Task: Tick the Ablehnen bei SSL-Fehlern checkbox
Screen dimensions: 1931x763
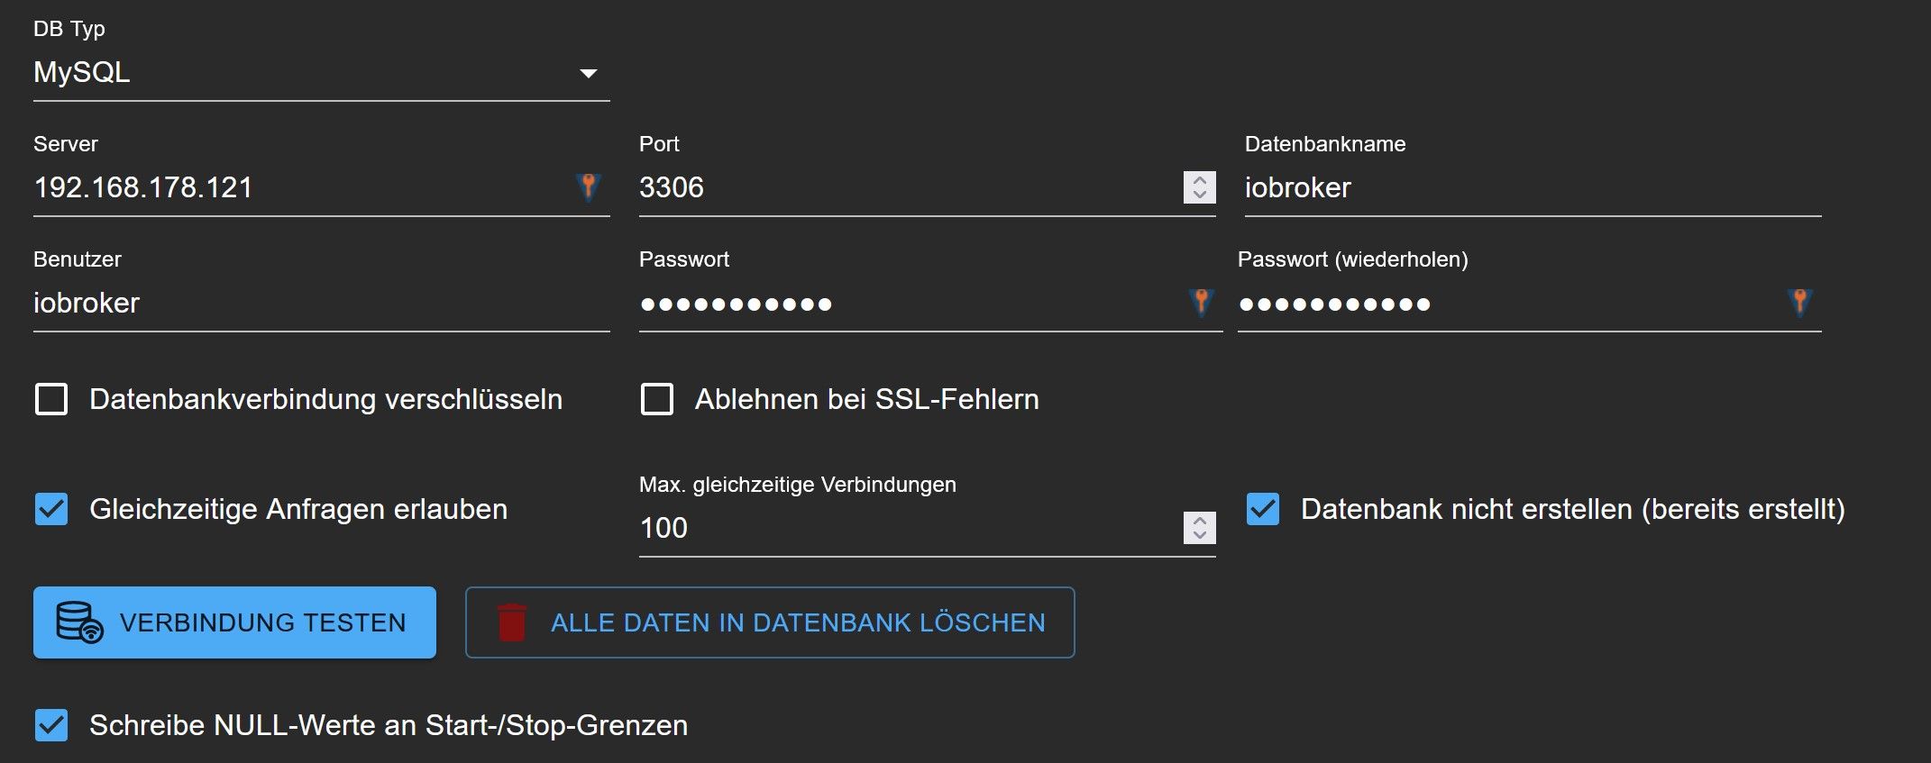Action: [657, 399]
